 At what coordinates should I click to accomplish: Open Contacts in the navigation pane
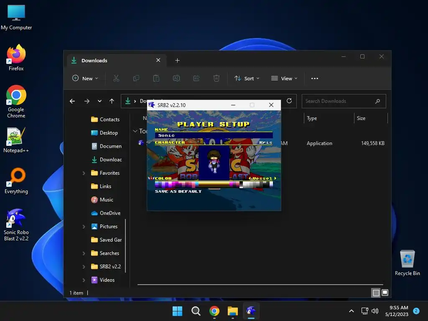(105, 120)
